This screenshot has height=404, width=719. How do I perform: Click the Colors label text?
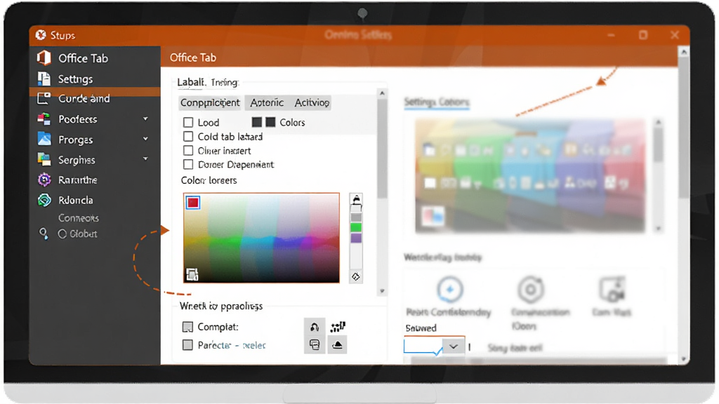click(x=292, y=122)
